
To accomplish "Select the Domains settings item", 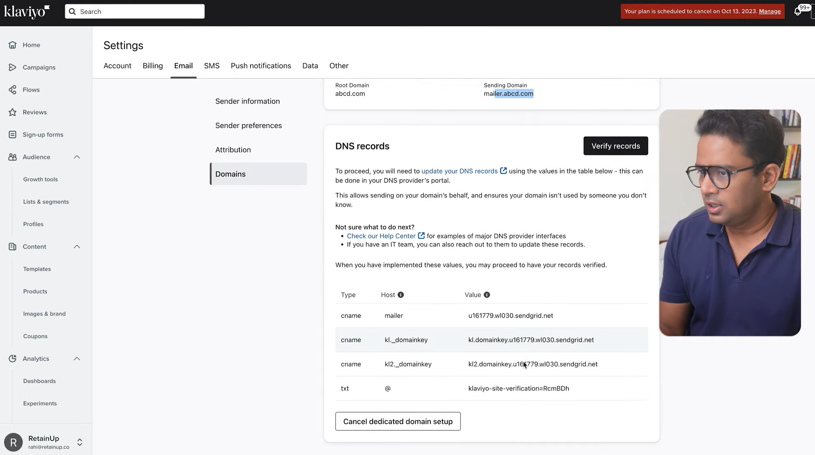I will coord(259,174).
